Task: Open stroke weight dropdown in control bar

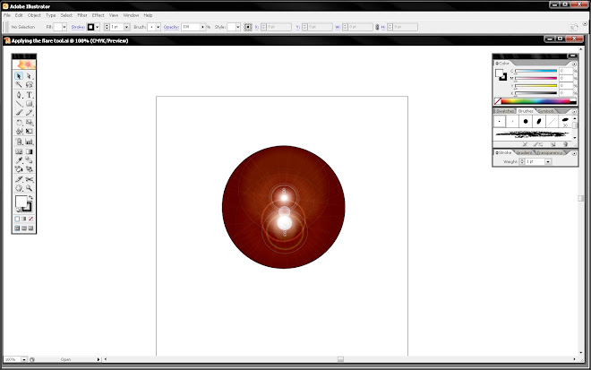Action: pyautogui.click(x=126, y=27)
